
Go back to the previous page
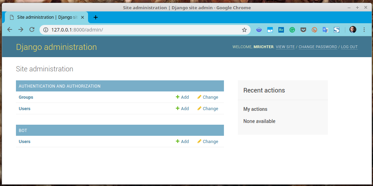point(9,30)
